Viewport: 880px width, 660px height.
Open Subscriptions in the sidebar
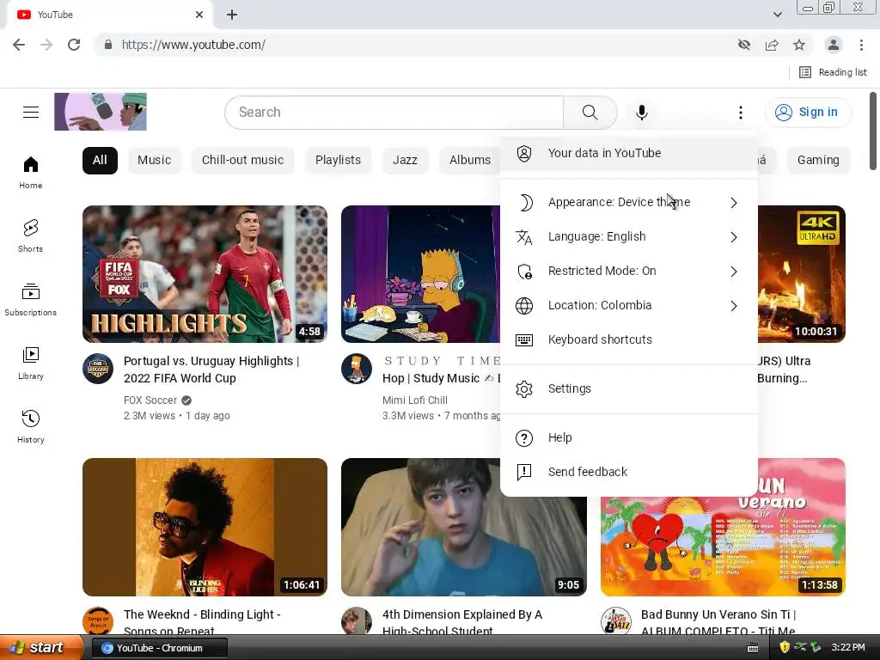(x=30, y=300)
